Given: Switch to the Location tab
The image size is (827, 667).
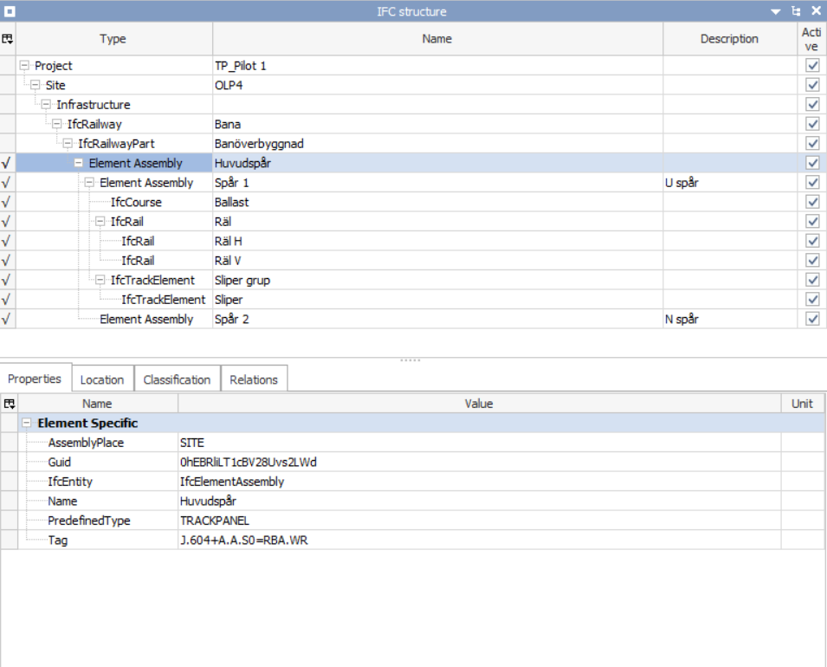Looking at the screenshot, I should click(102, 379).
